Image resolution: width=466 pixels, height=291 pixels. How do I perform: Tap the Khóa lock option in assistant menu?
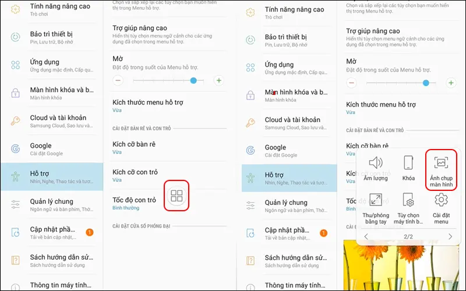tap(408, 168)
